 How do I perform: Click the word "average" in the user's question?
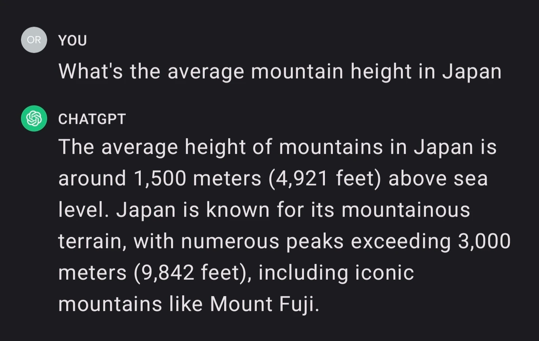[x=205, y=72]
